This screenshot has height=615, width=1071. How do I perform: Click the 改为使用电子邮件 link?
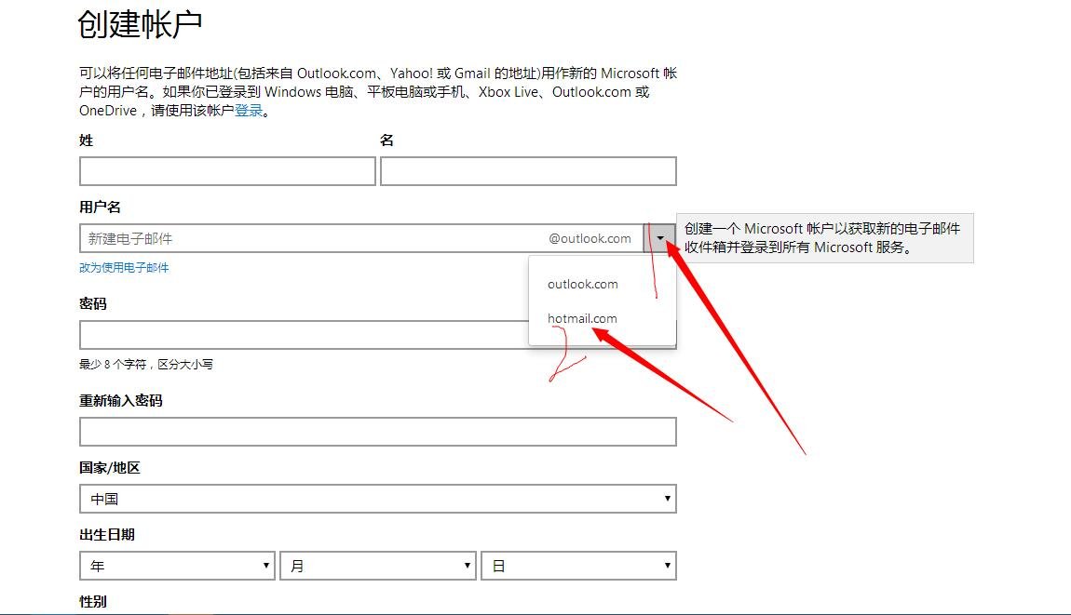pyautogui.click(x=124, y=268)
